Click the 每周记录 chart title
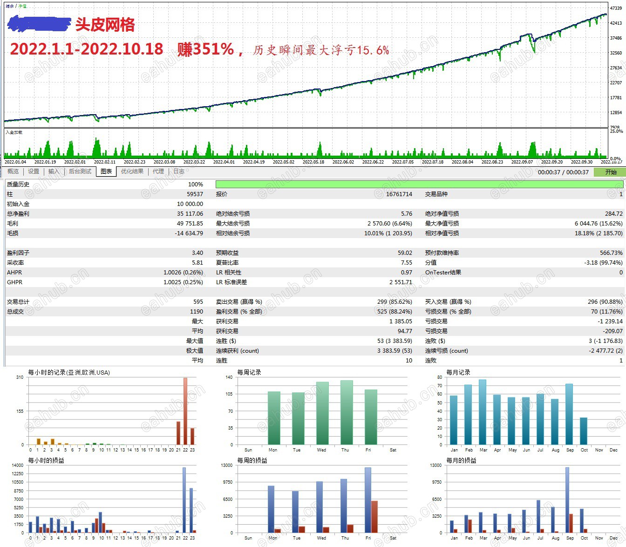This screenshot has height=547, width=626. pos(249,373)
